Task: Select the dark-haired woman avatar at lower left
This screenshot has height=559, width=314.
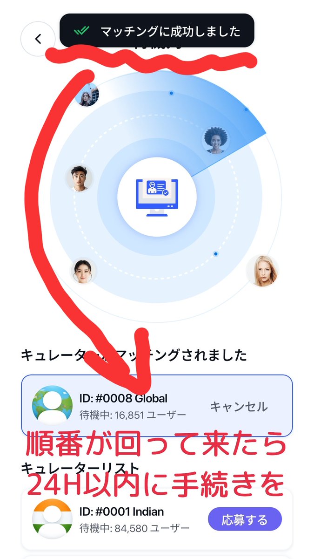Action: [x=83, y=271]
